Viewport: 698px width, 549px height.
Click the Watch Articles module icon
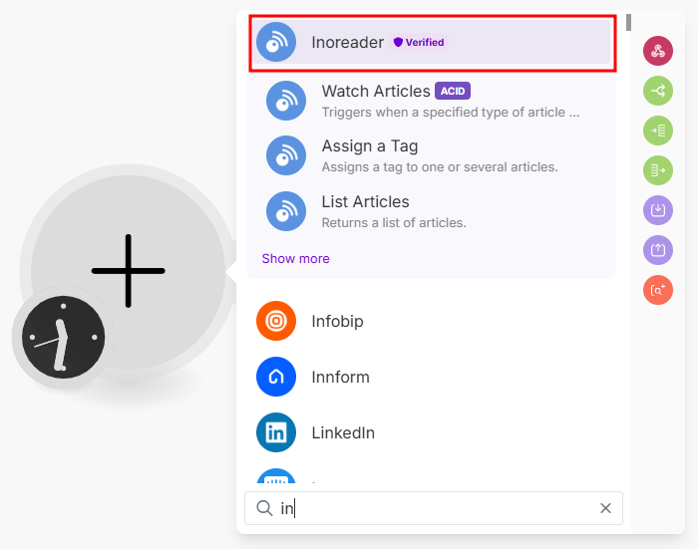pyautogui.click(x=286, y=101)
